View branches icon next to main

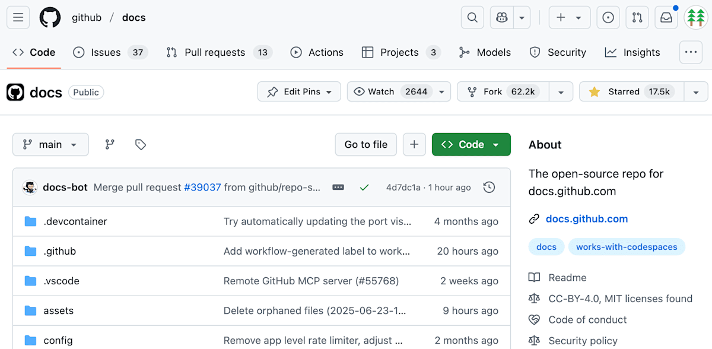[x=110, y=144]
